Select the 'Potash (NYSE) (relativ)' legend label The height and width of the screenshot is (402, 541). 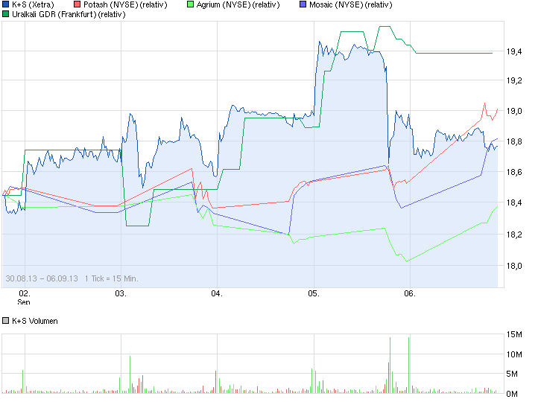tap(125, 4)
